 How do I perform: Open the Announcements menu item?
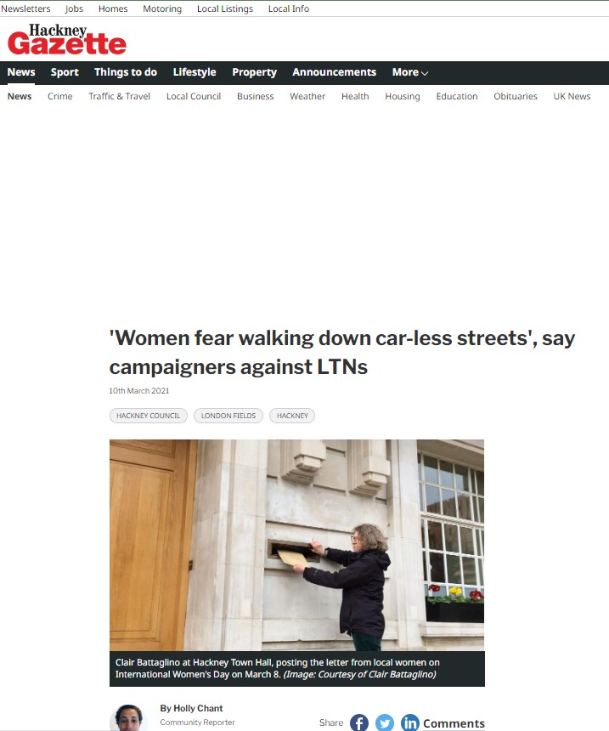pos(334,72)
